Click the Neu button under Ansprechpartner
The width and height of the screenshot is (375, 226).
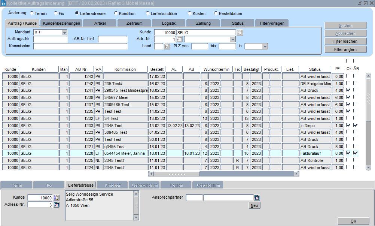coord(254,205)
